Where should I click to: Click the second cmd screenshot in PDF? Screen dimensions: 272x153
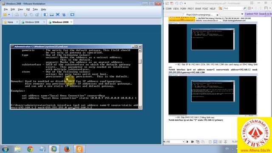tap(213, 91)
